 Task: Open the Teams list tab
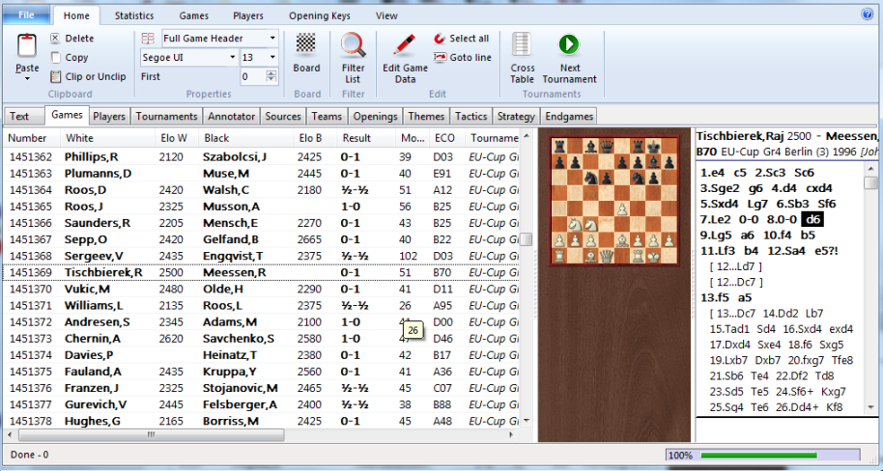[327, 117]
